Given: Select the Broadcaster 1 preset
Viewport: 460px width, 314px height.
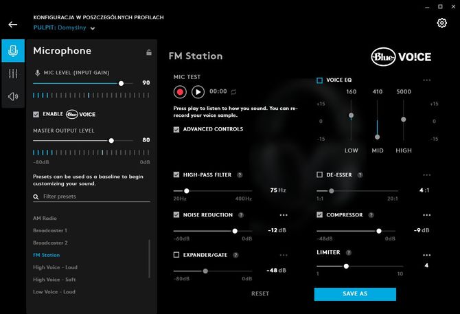Looking at the screenshot, I should [x=50, y=231].
